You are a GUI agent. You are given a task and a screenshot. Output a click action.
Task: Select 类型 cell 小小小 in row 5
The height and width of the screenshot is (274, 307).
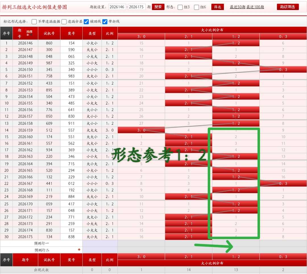coord(92,69)
